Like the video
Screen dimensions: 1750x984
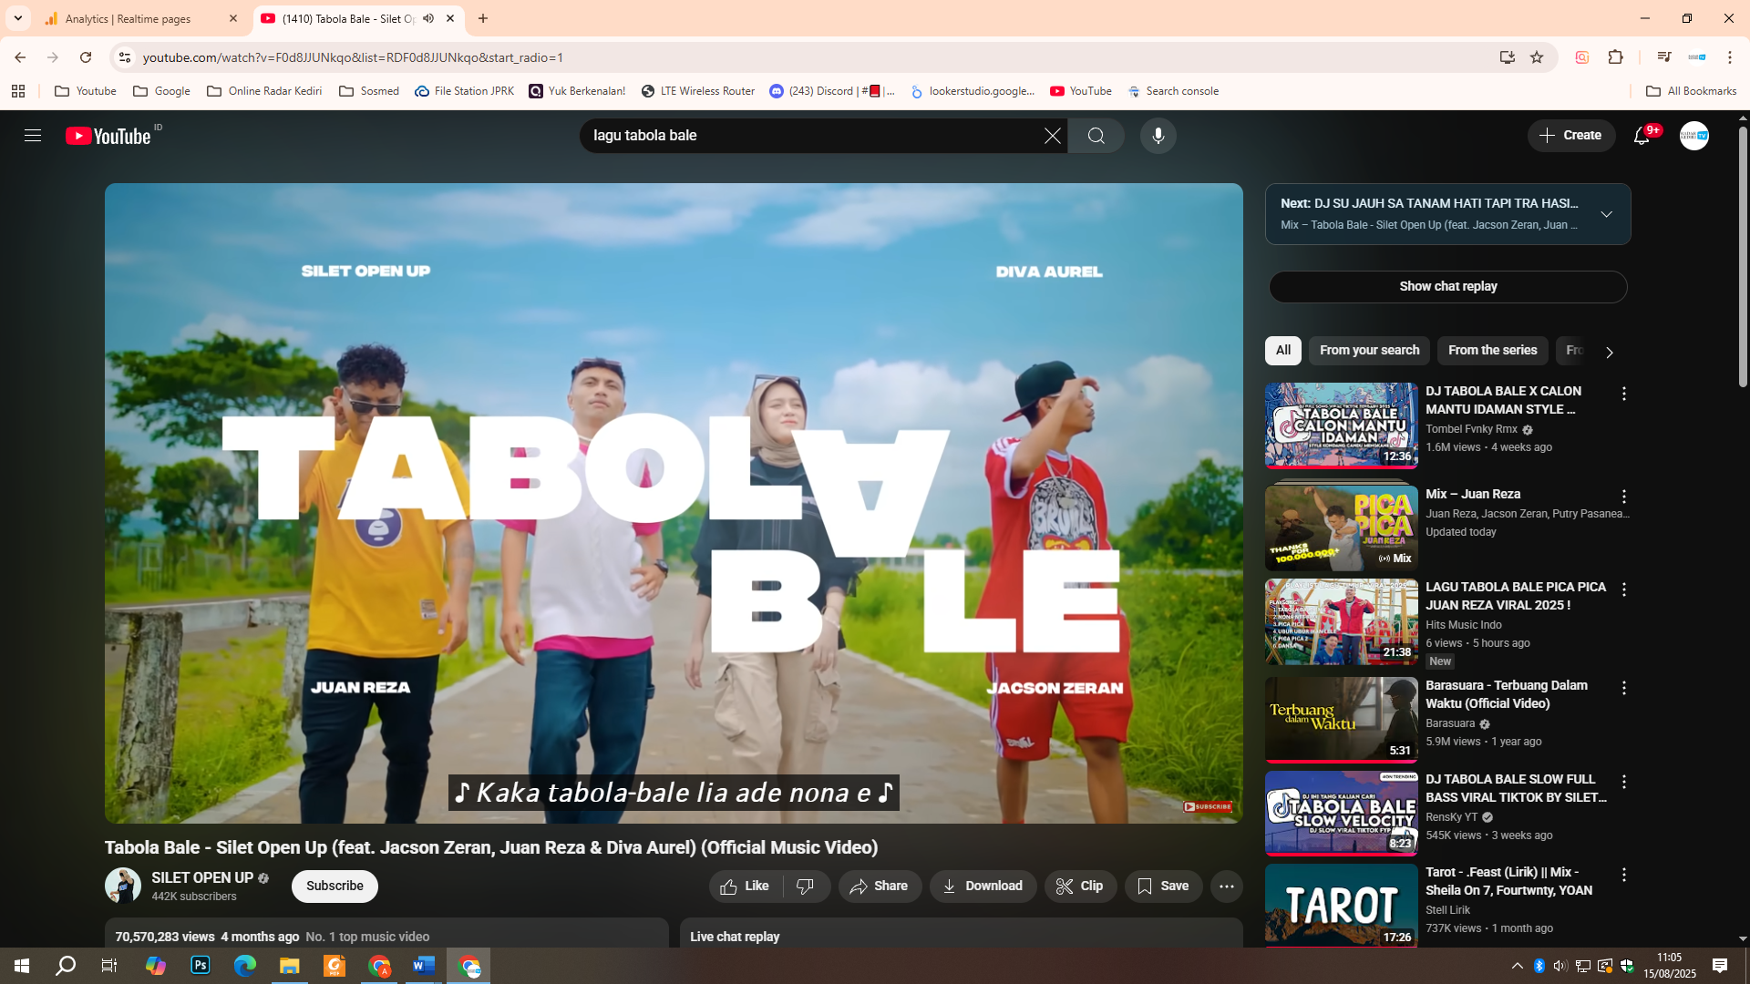pos(746,887)
